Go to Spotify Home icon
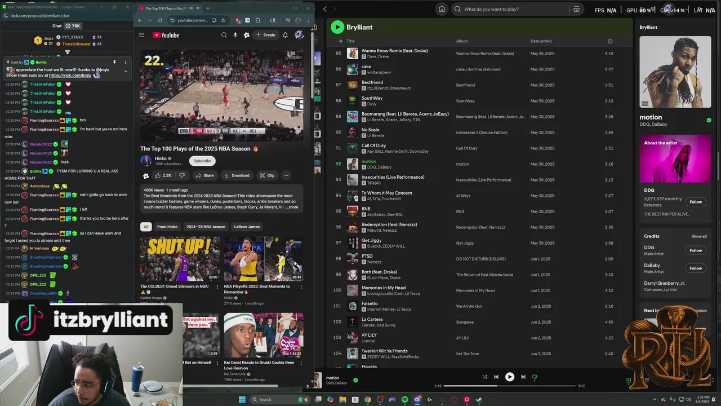The height and width of the screenshot is (406, 721). [x=442, y=9]
